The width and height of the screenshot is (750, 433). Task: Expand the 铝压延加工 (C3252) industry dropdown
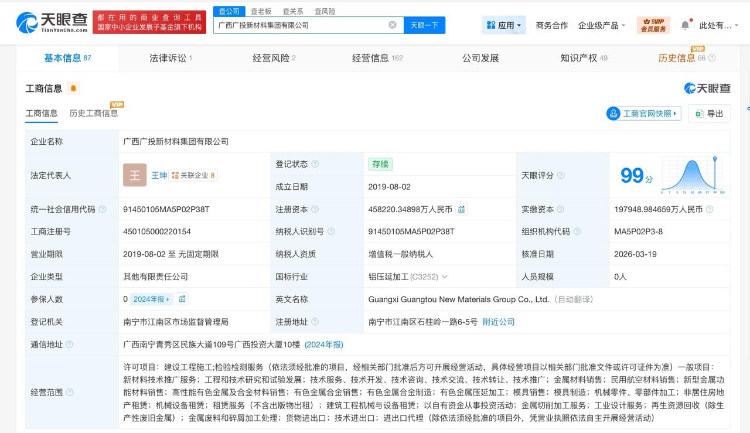tap(445, 276)
